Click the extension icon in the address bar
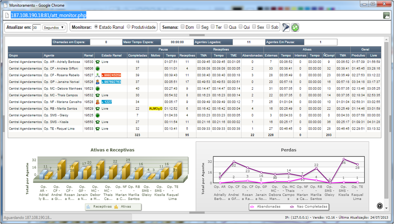The height and width of the screenshot is (224, 394). pos(386,15)
